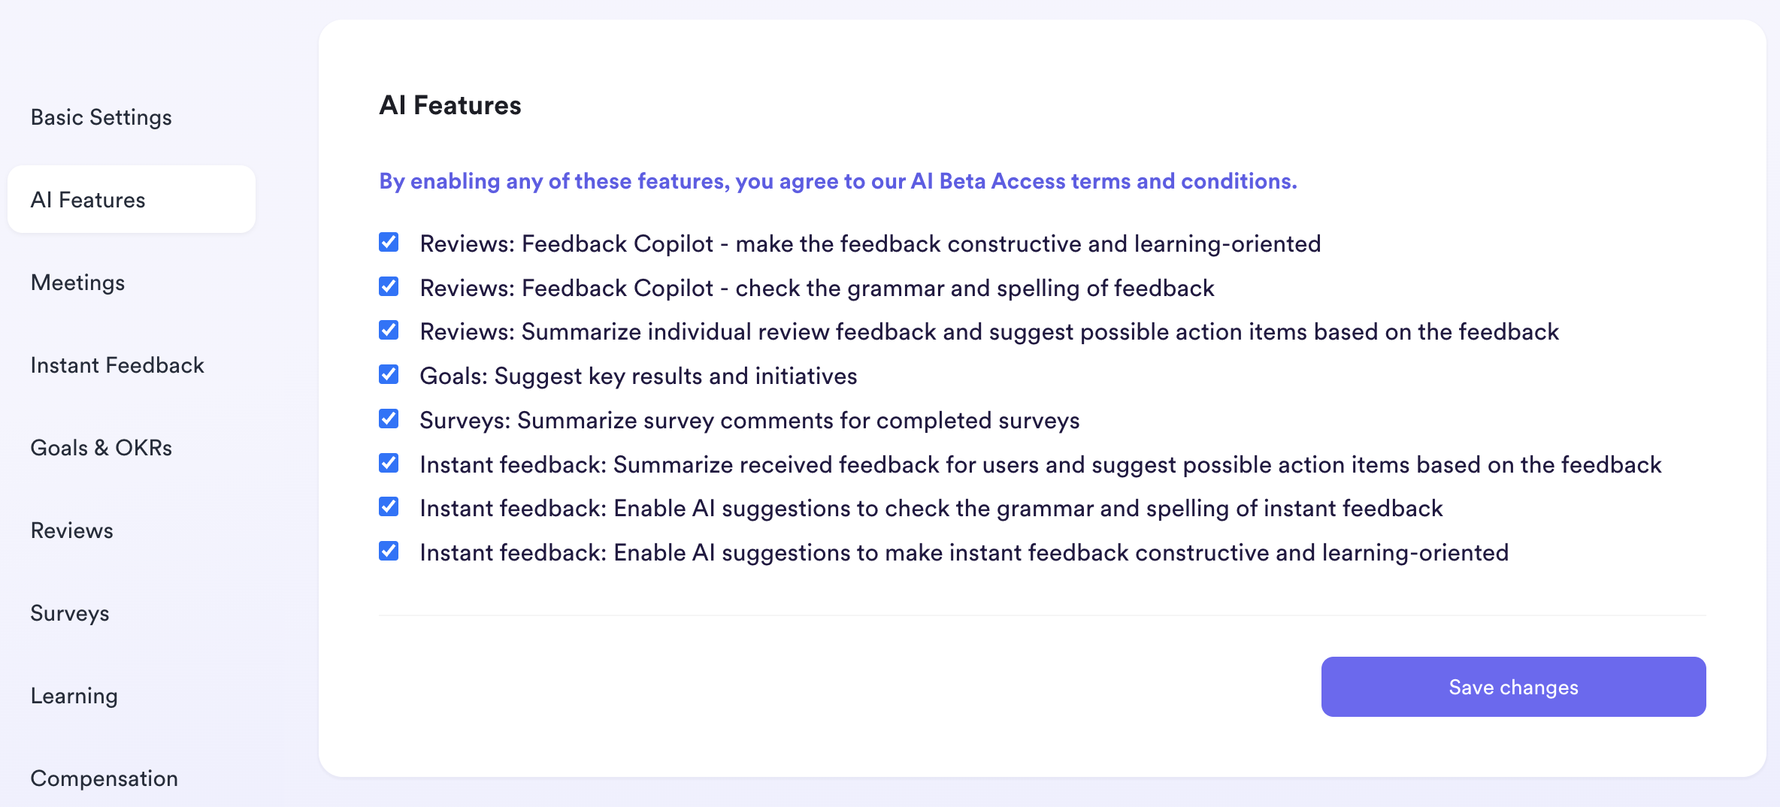Disable Summarize individual review feedback checkbox
1780x807 pixels.
point(389,331)
